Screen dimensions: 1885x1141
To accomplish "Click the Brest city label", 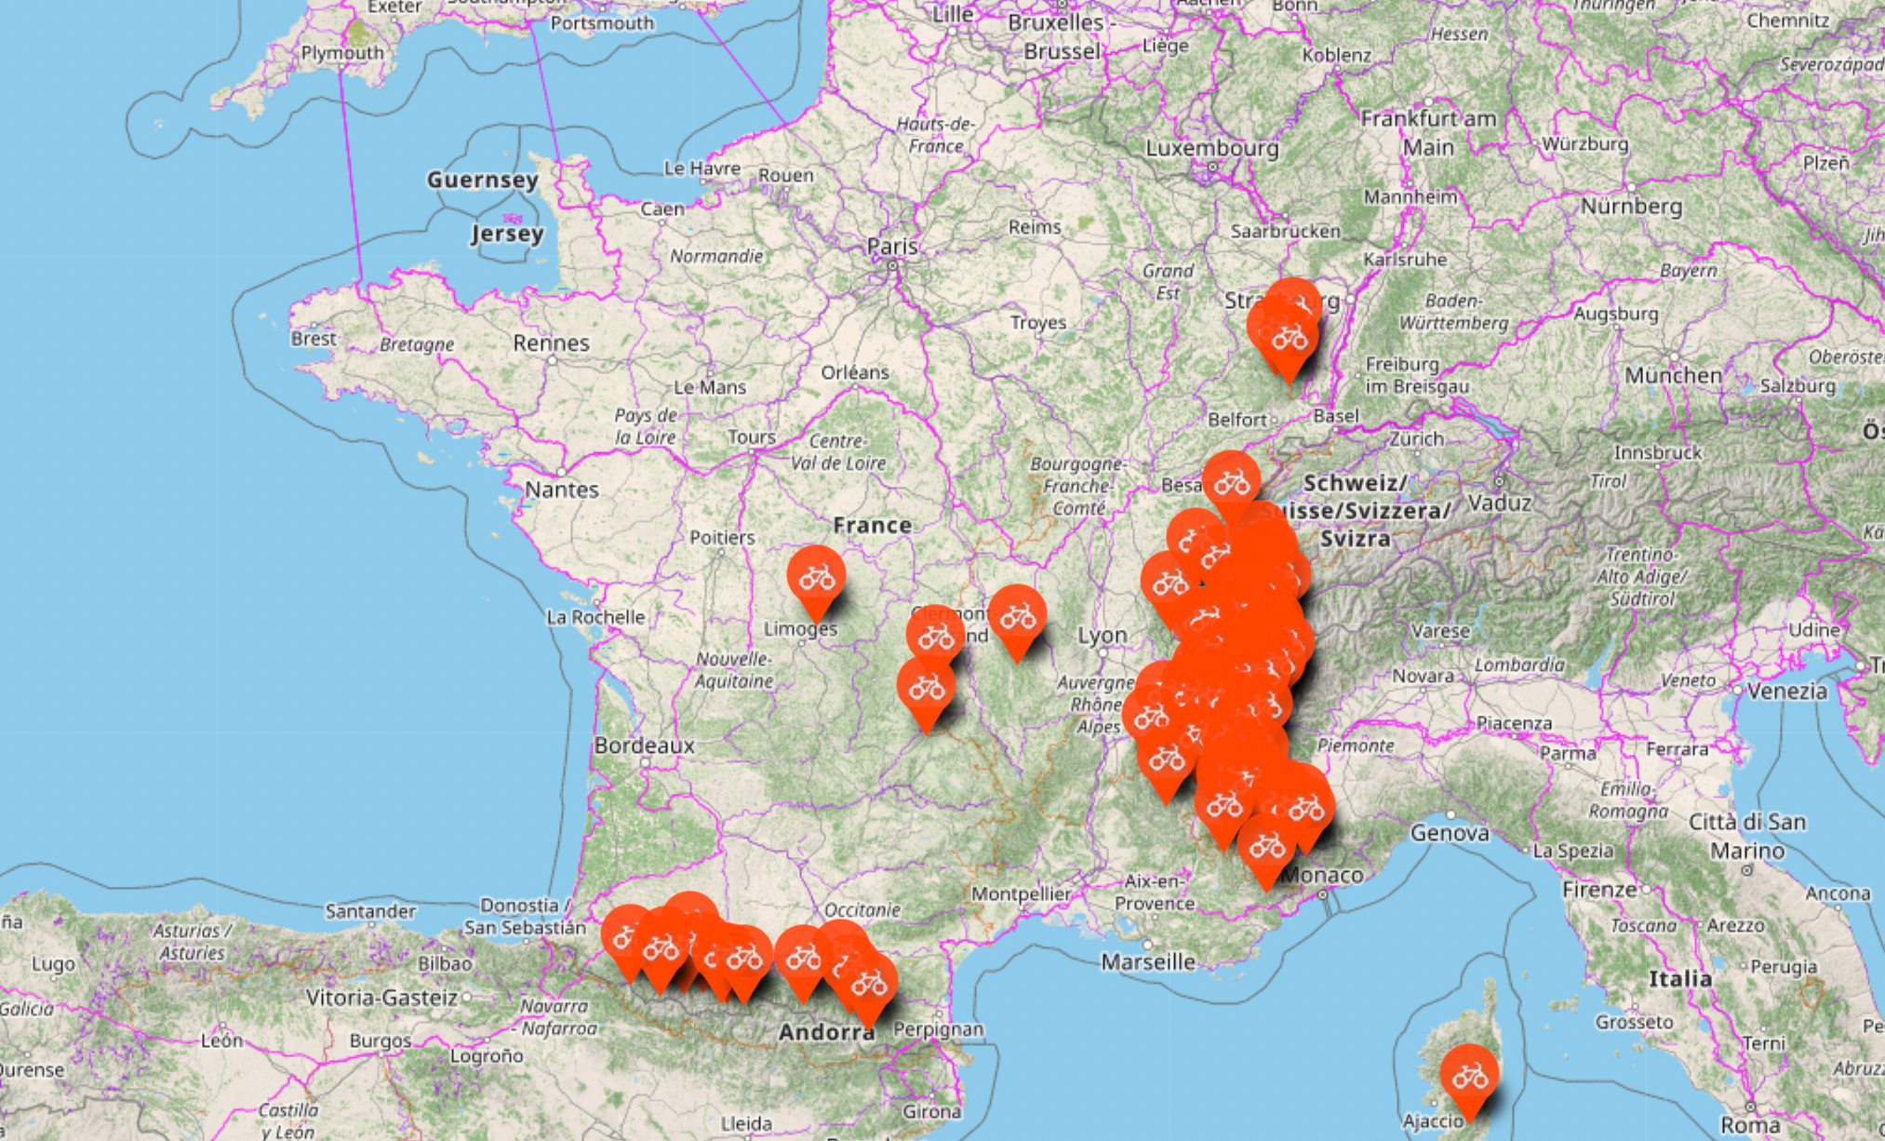I will pyautogui.click(x=313, y=339).
